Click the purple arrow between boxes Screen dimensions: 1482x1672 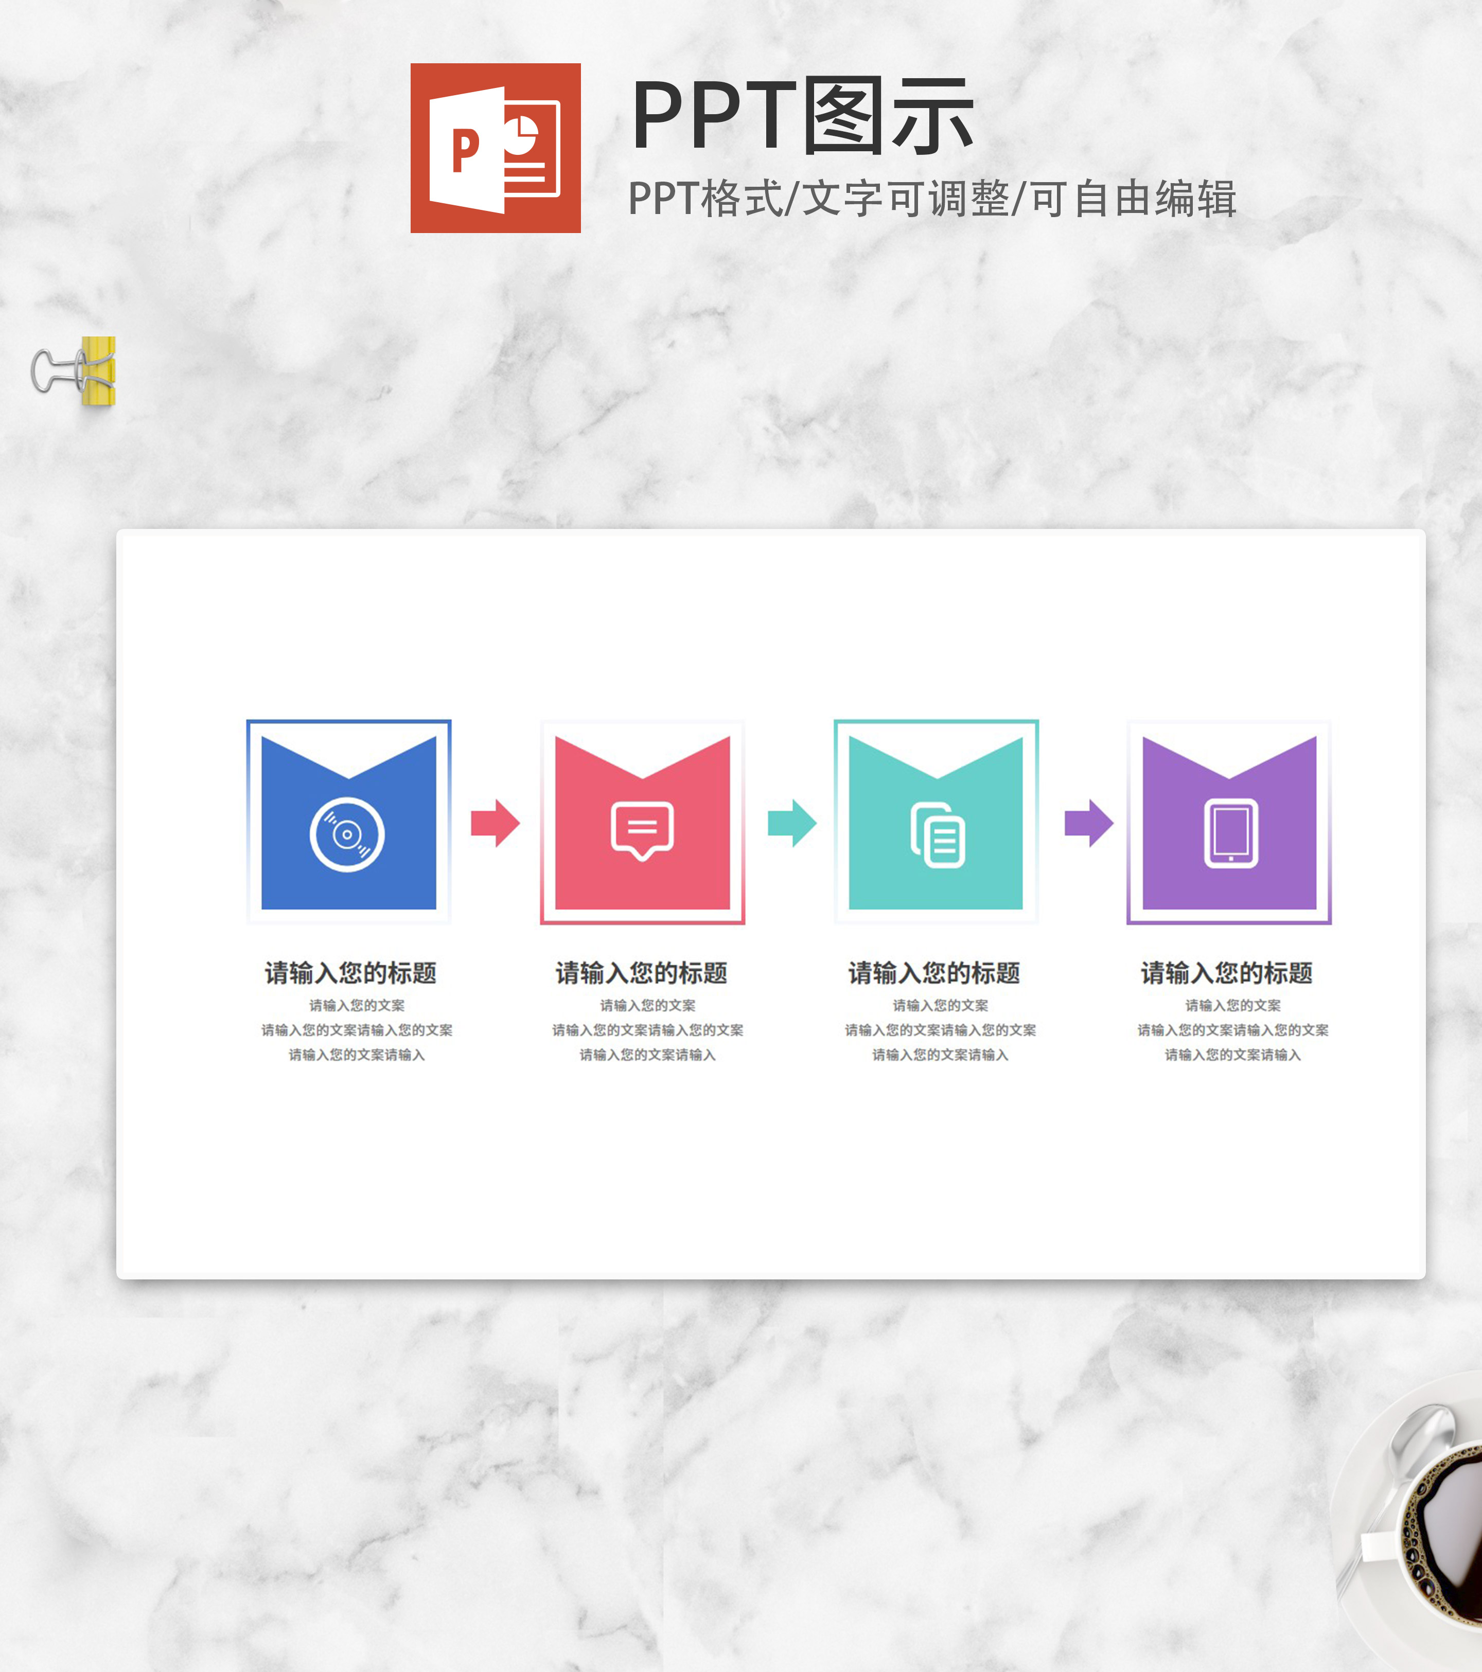pyautogui.click(x=1087, y=823)
